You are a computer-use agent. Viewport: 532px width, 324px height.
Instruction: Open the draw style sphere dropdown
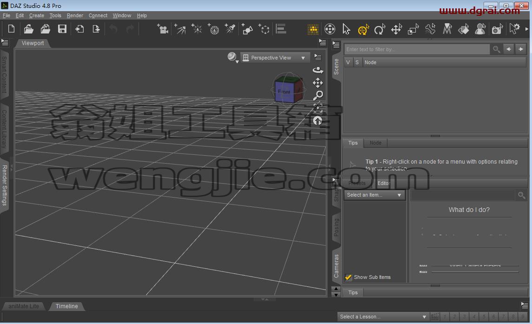(x=233, y=57)
